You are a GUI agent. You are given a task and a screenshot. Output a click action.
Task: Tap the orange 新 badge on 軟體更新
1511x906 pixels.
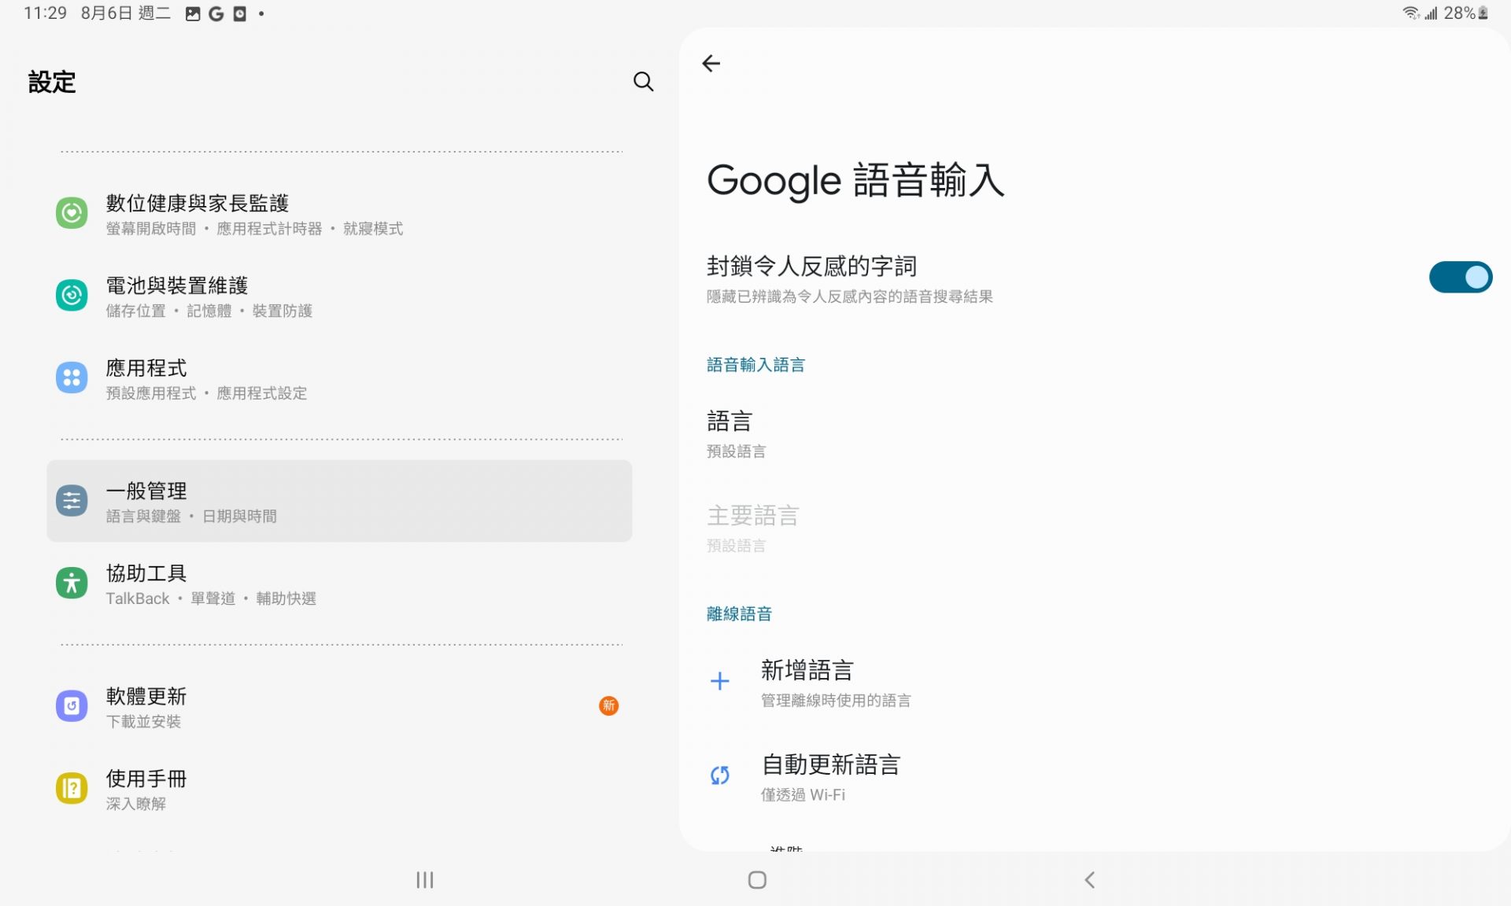coord(608,706)
